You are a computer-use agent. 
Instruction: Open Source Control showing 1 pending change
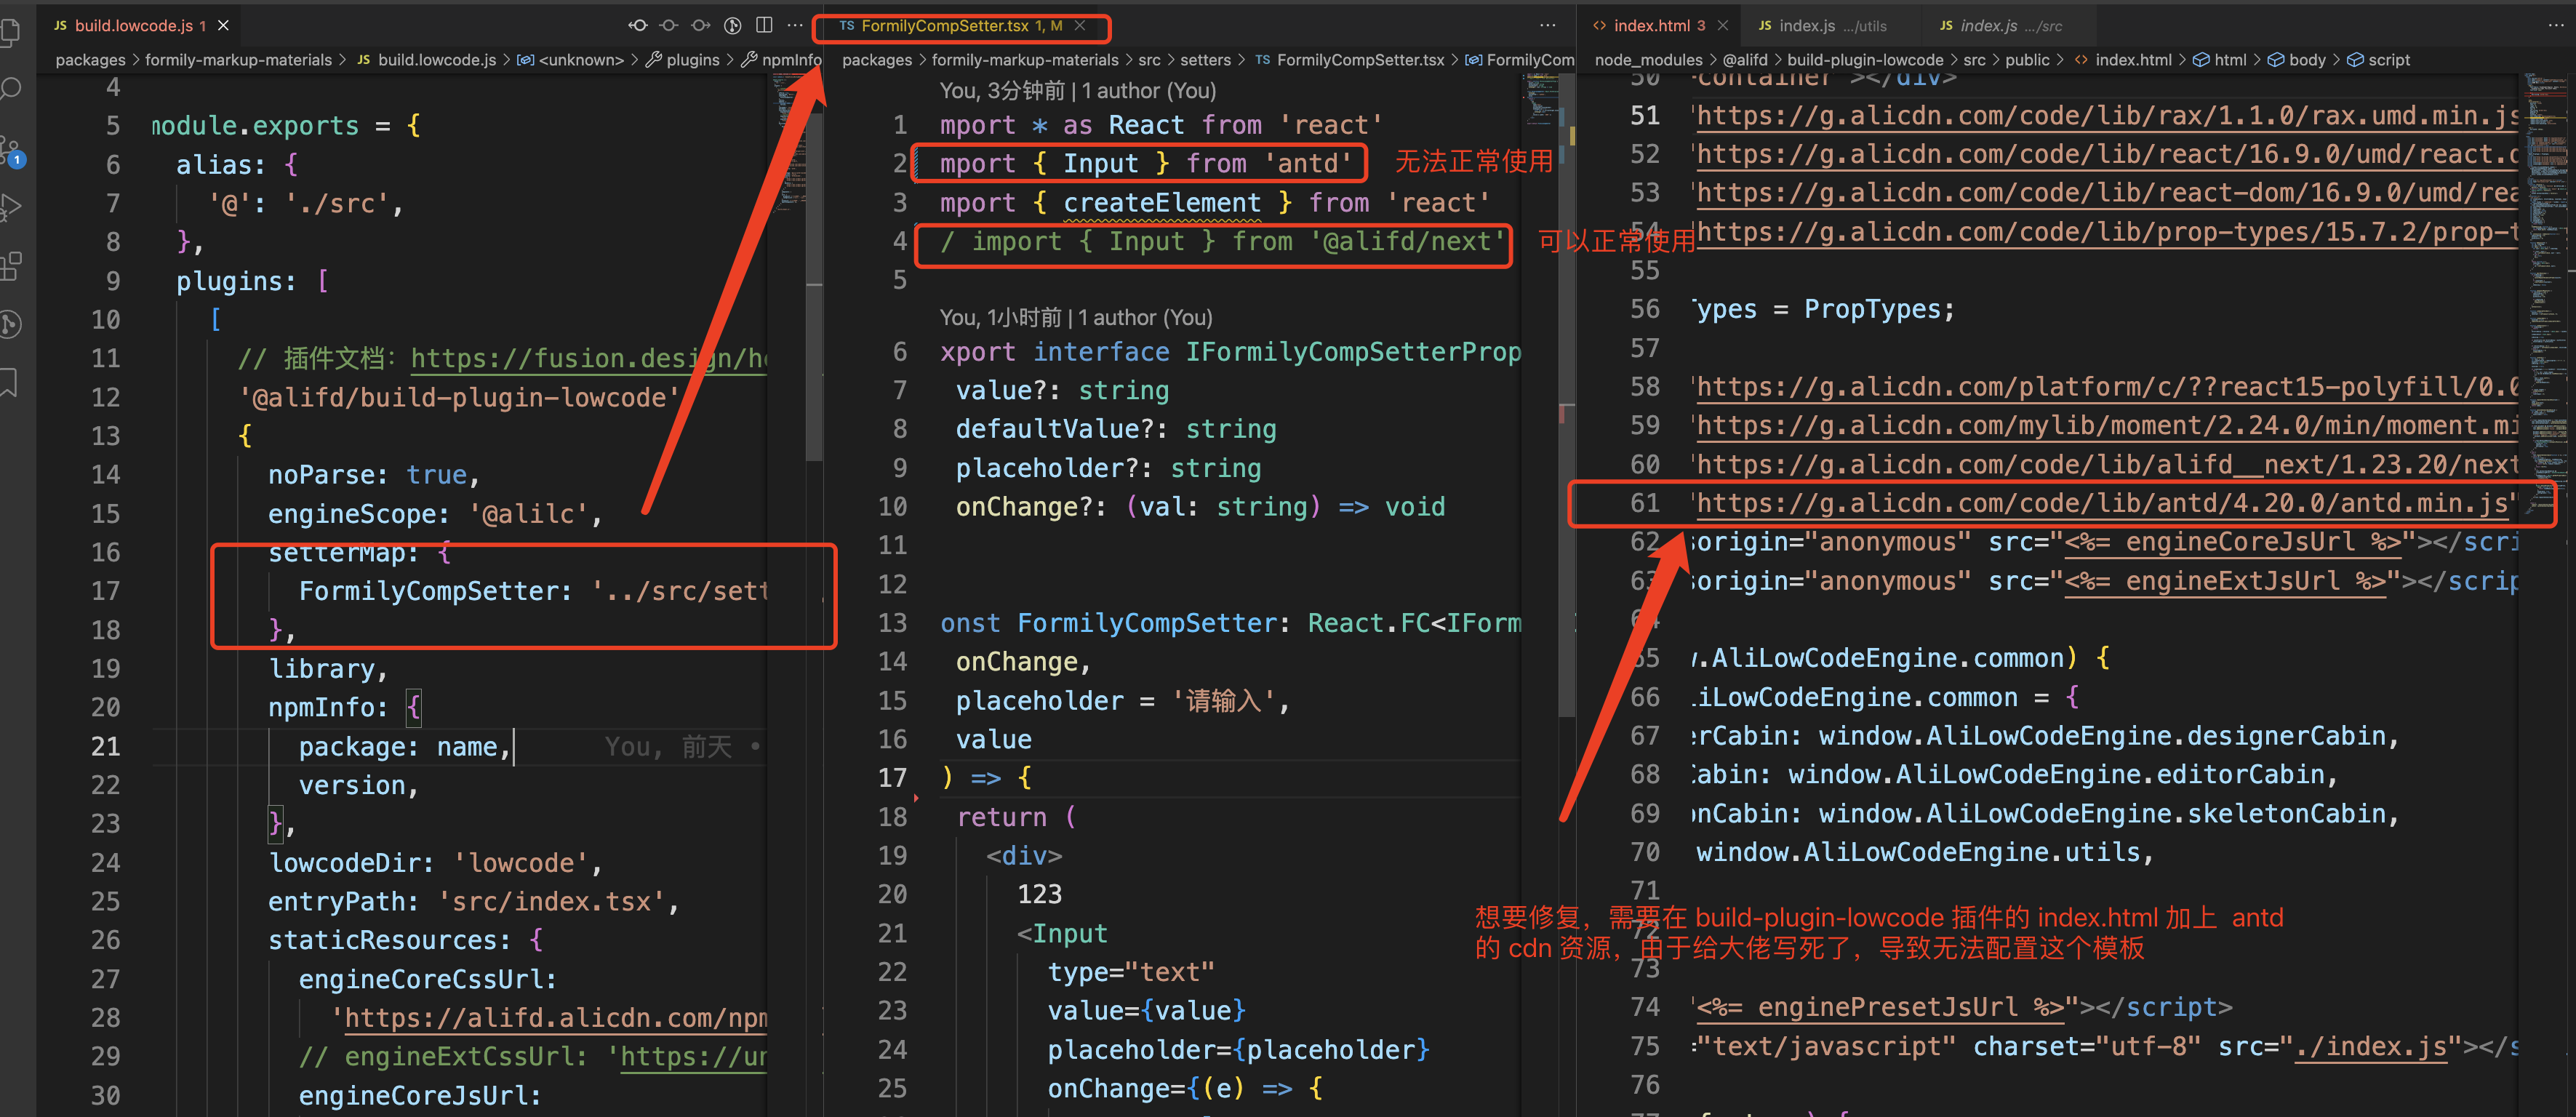pos(12,150)
